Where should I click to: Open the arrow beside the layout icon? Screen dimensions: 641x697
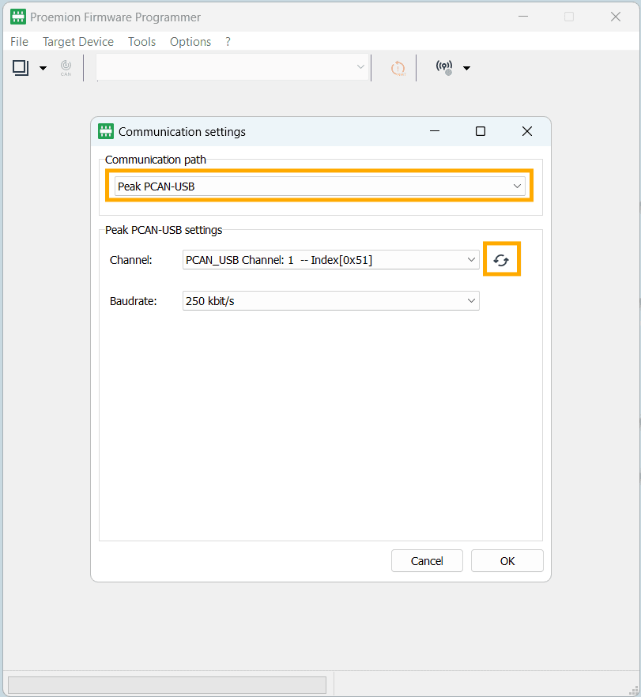(43, 69)
